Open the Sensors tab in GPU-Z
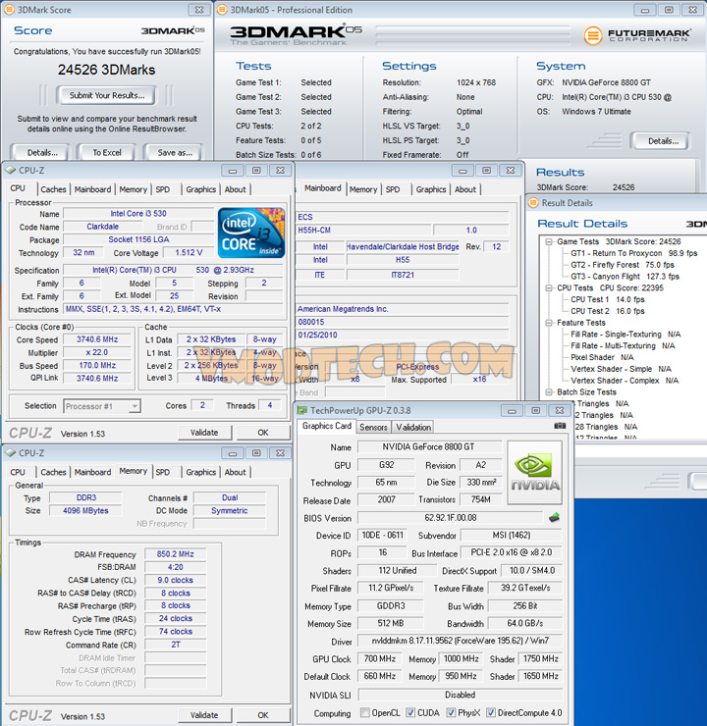This screenshot has width=707, height=726. pyautogui.click(x=373, y=427)
